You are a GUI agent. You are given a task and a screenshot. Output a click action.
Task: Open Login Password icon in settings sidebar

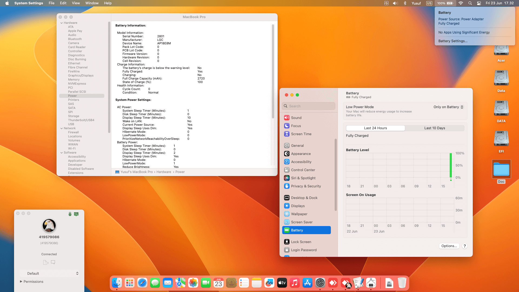click(x=287, y=250)
